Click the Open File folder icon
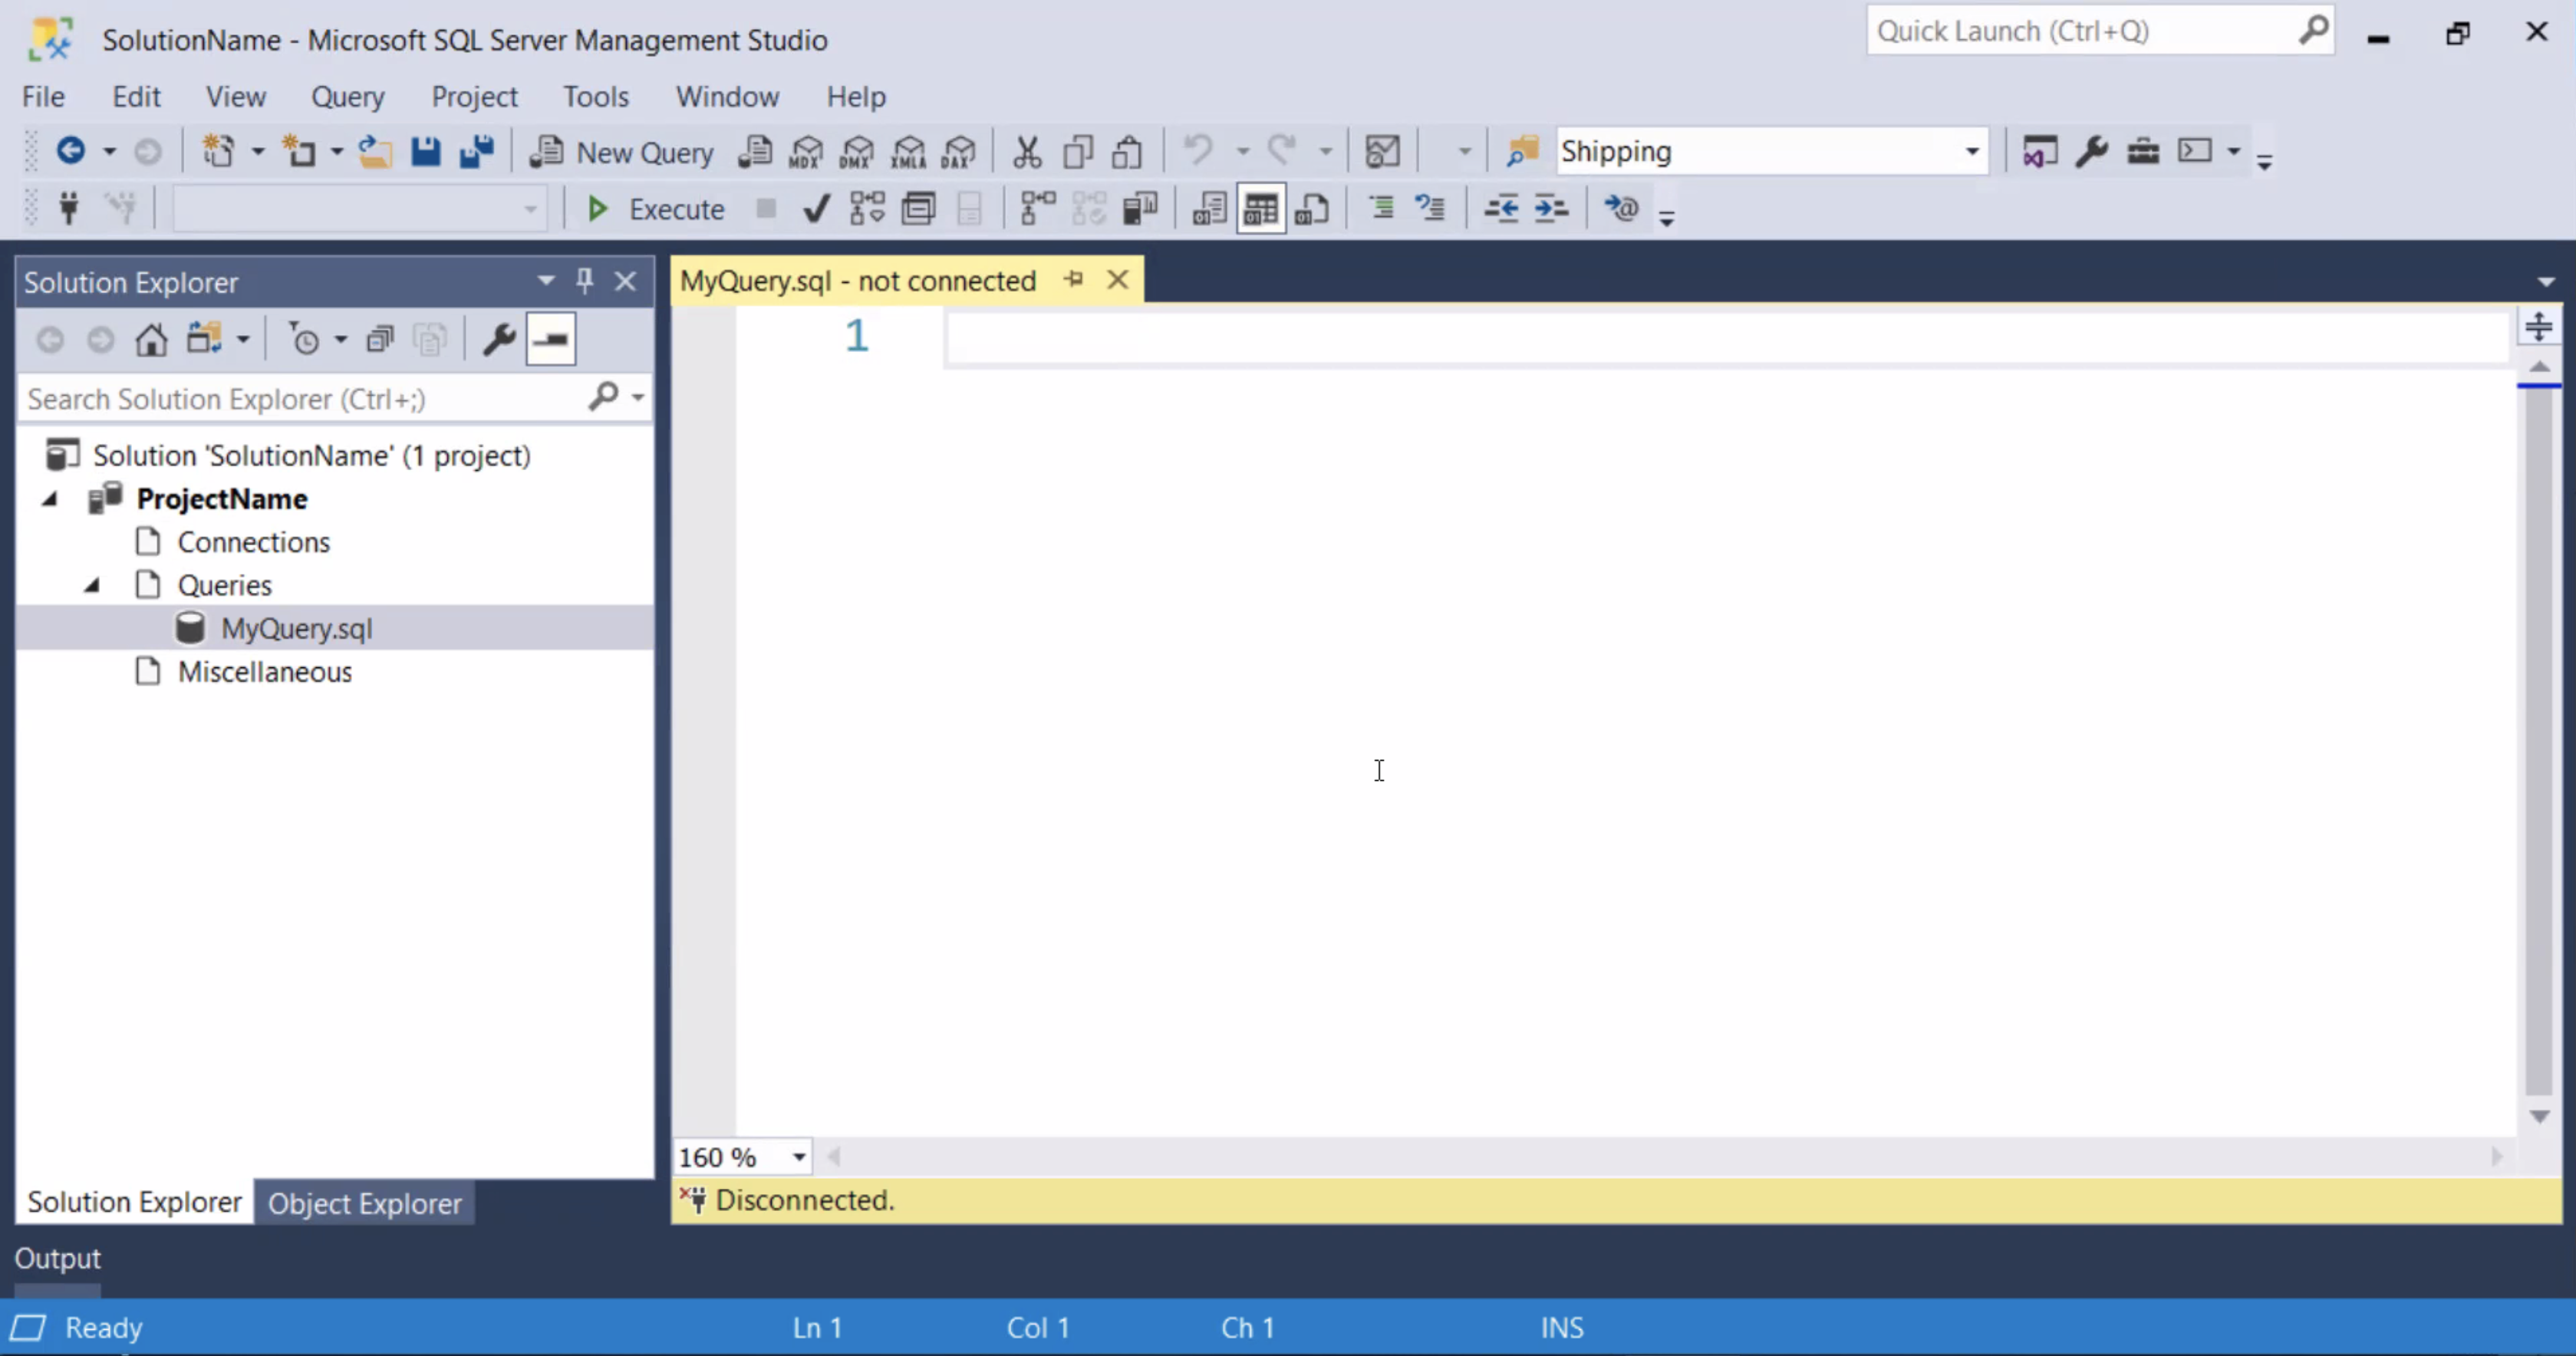The width and height of the screenshot is (2576, 1356). (x=375, y=151)
